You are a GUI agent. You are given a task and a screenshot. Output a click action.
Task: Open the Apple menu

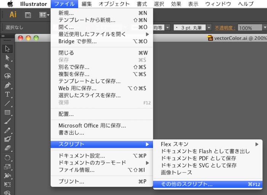tap(10, 4)
